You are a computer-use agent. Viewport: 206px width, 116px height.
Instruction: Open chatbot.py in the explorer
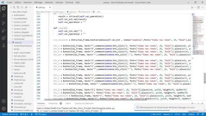tap(19, 76)
